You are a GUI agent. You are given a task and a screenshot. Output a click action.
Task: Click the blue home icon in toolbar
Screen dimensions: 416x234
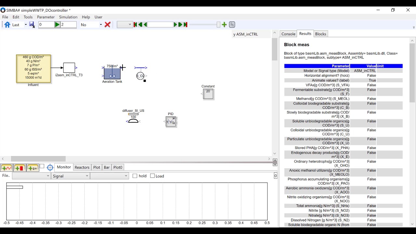click(x=7, y=25)
